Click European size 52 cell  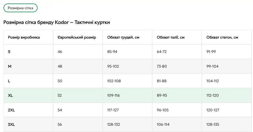pos(60,95)
